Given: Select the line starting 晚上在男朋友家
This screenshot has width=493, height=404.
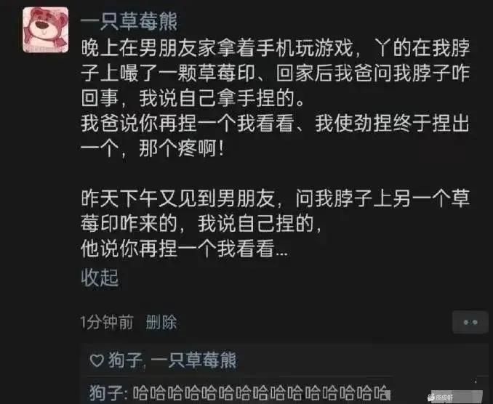Looking at the screenshot, I should click(276, 48).
